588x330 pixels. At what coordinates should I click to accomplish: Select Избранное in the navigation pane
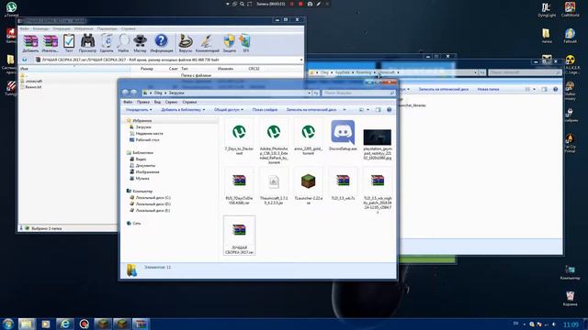click(x=142, y=120)
